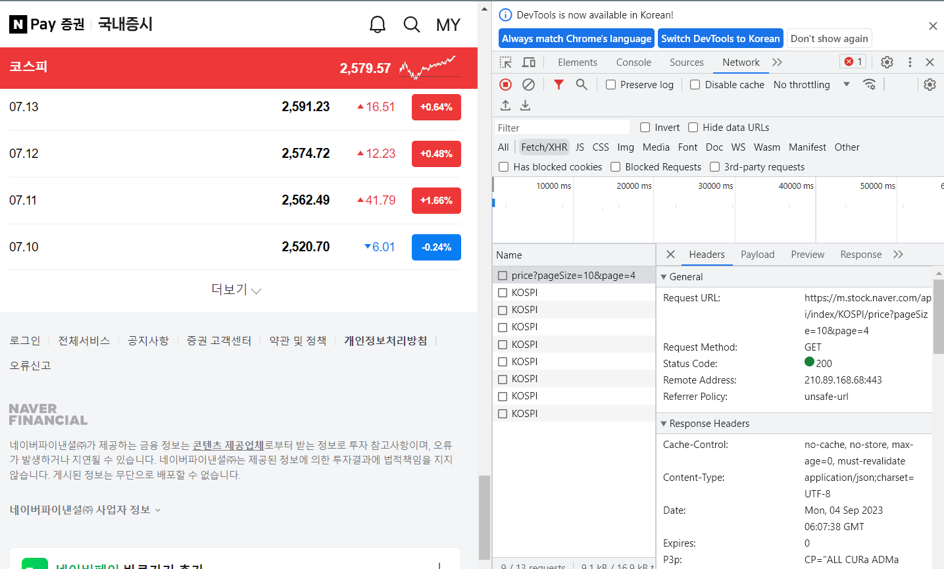Export HAR download icon
This screenshot has width=944, height=569.
(525, 105)
